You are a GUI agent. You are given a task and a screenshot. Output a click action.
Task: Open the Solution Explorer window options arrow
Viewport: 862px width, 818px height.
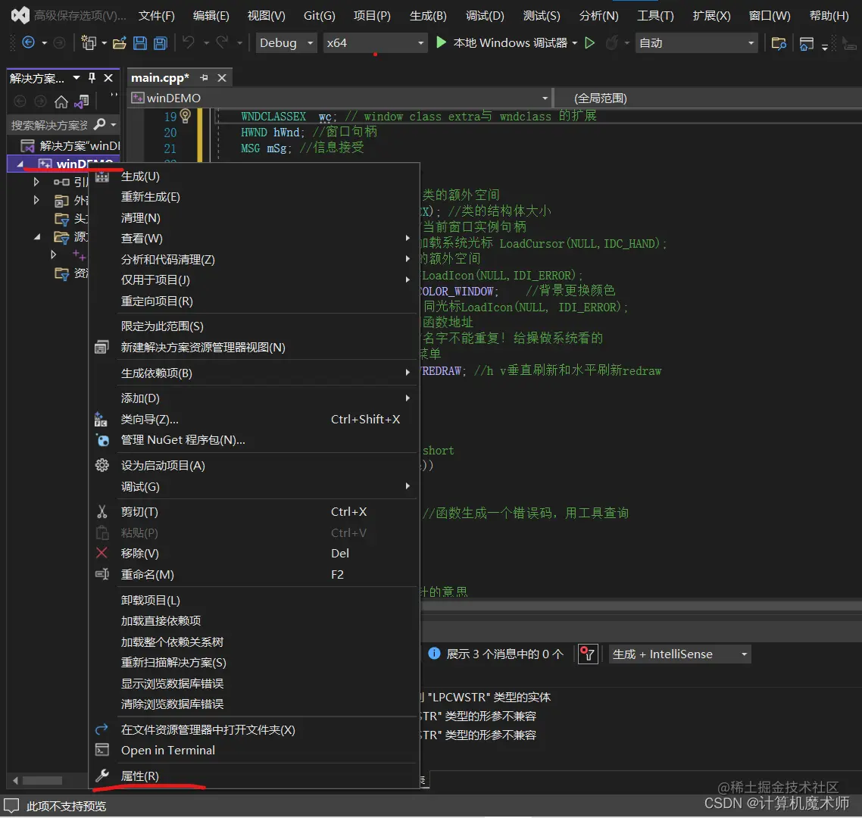click(x=77, y=78)
